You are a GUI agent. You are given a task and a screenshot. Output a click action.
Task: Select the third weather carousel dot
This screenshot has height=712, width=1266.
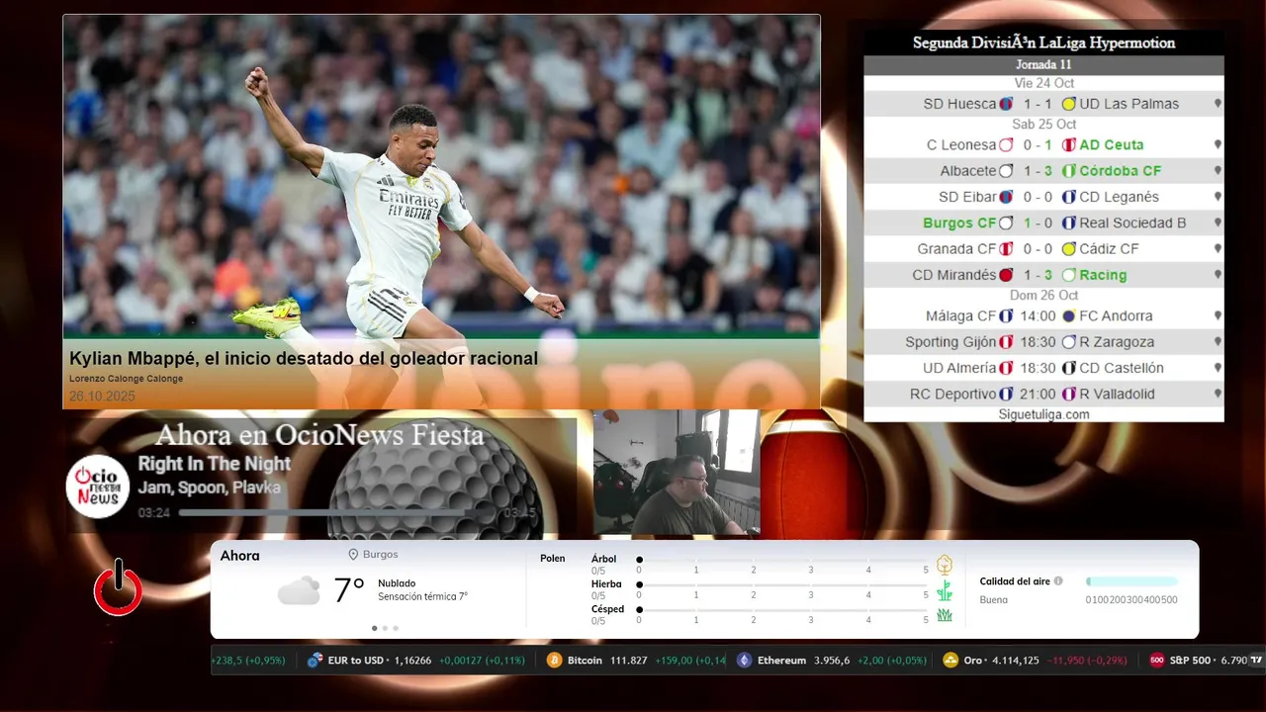396,628
